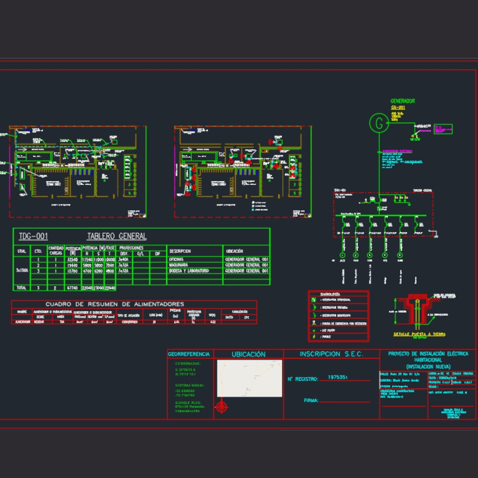
Task: Click the grounding detail drawing
Action: click(417, 312)
